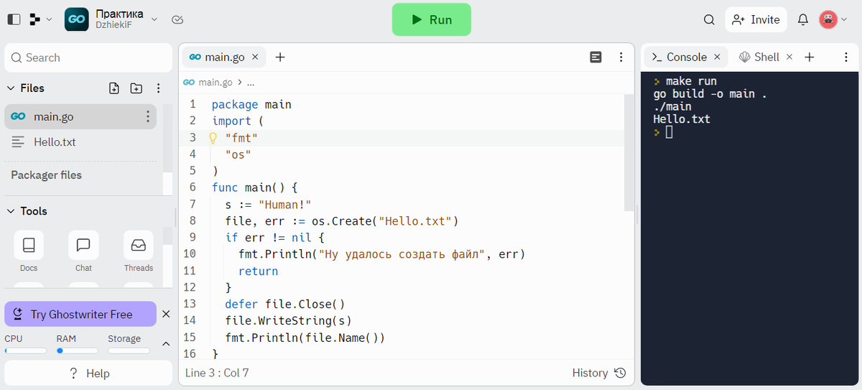Try Ghostwriter Free button

pos(80,314)
